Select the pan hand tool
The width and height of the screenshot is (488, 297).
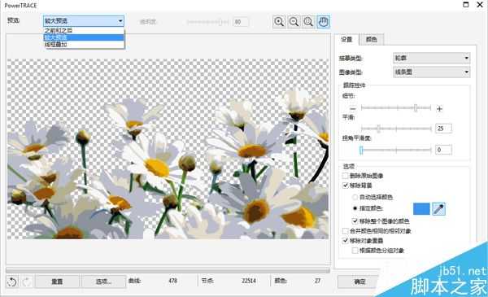tap(324, 22)
